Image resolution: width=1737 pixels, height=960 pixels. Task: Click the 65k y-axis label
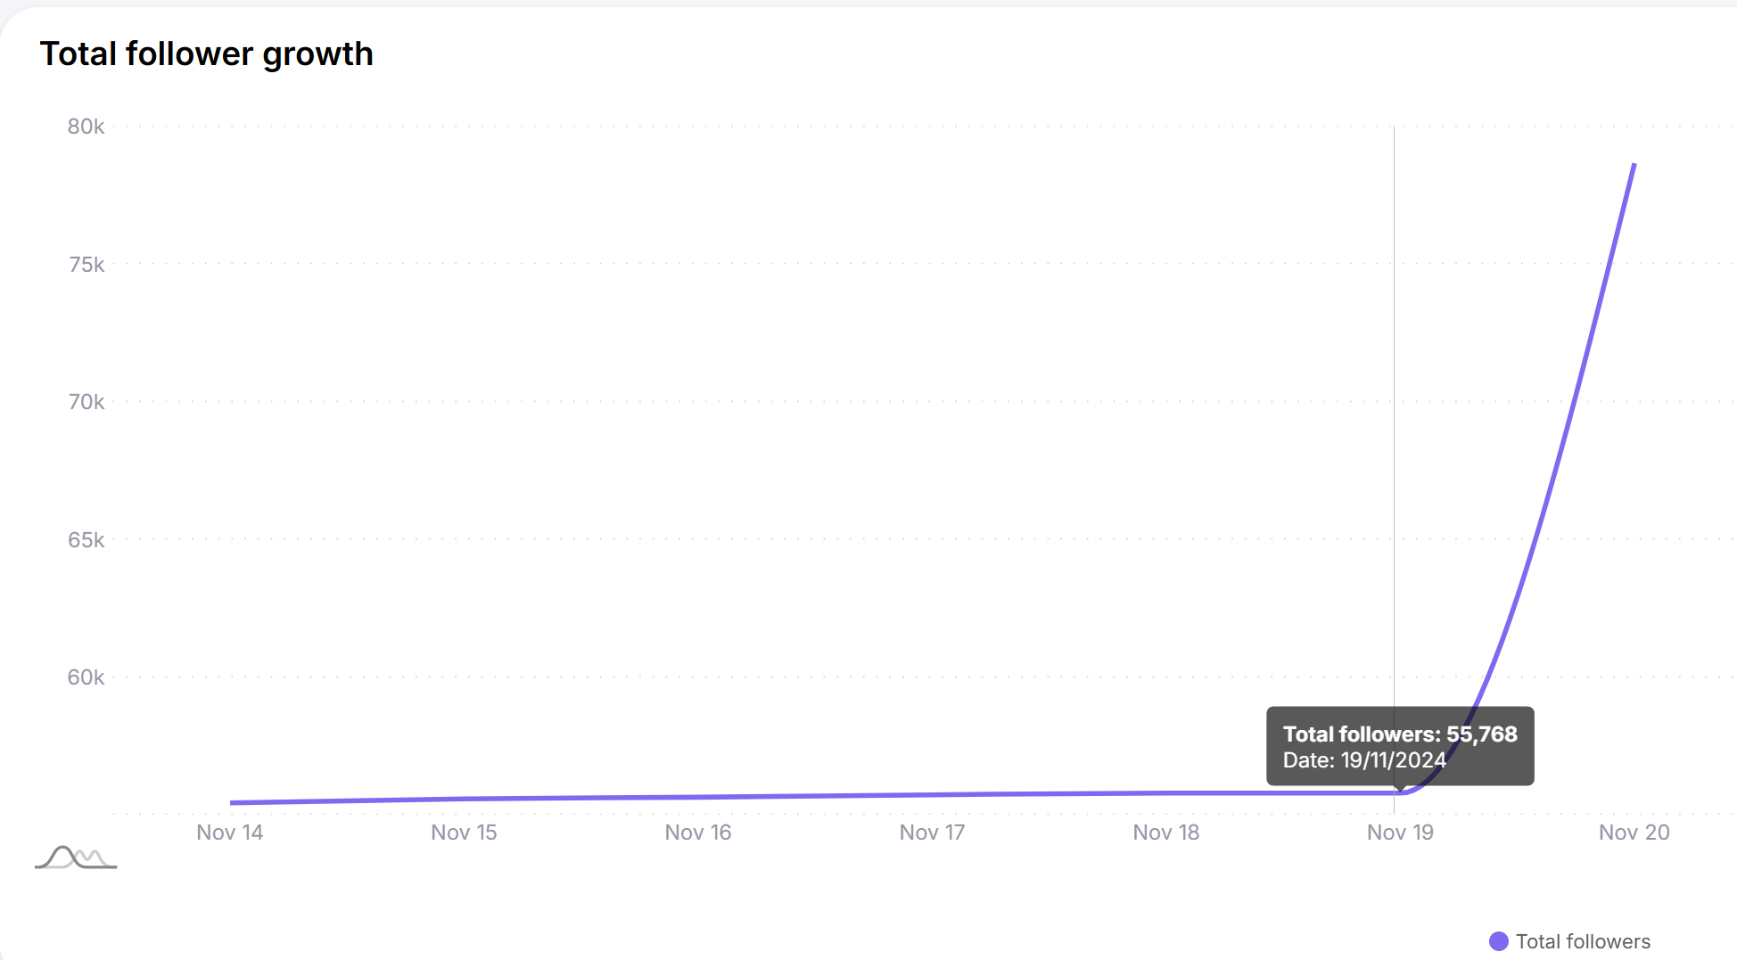point(86,540)
